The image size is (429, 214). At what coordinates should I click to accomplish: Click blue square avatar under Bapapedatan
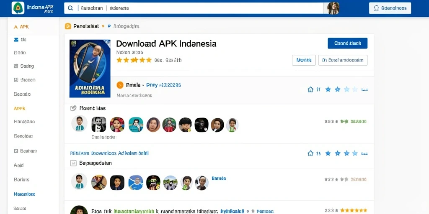(x=136, y=183)
